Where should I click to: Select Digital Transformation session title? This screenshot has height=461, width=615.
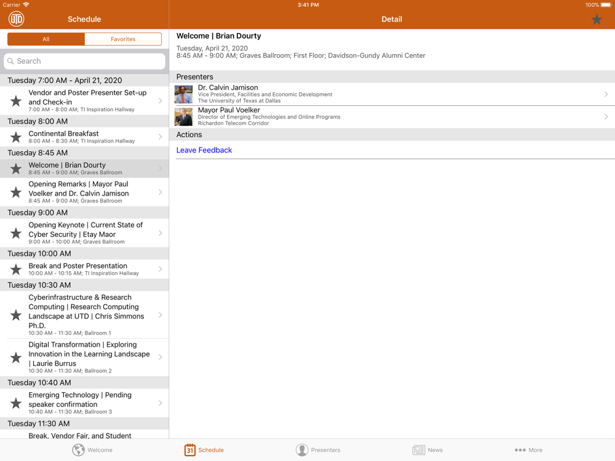click(89, 354)
